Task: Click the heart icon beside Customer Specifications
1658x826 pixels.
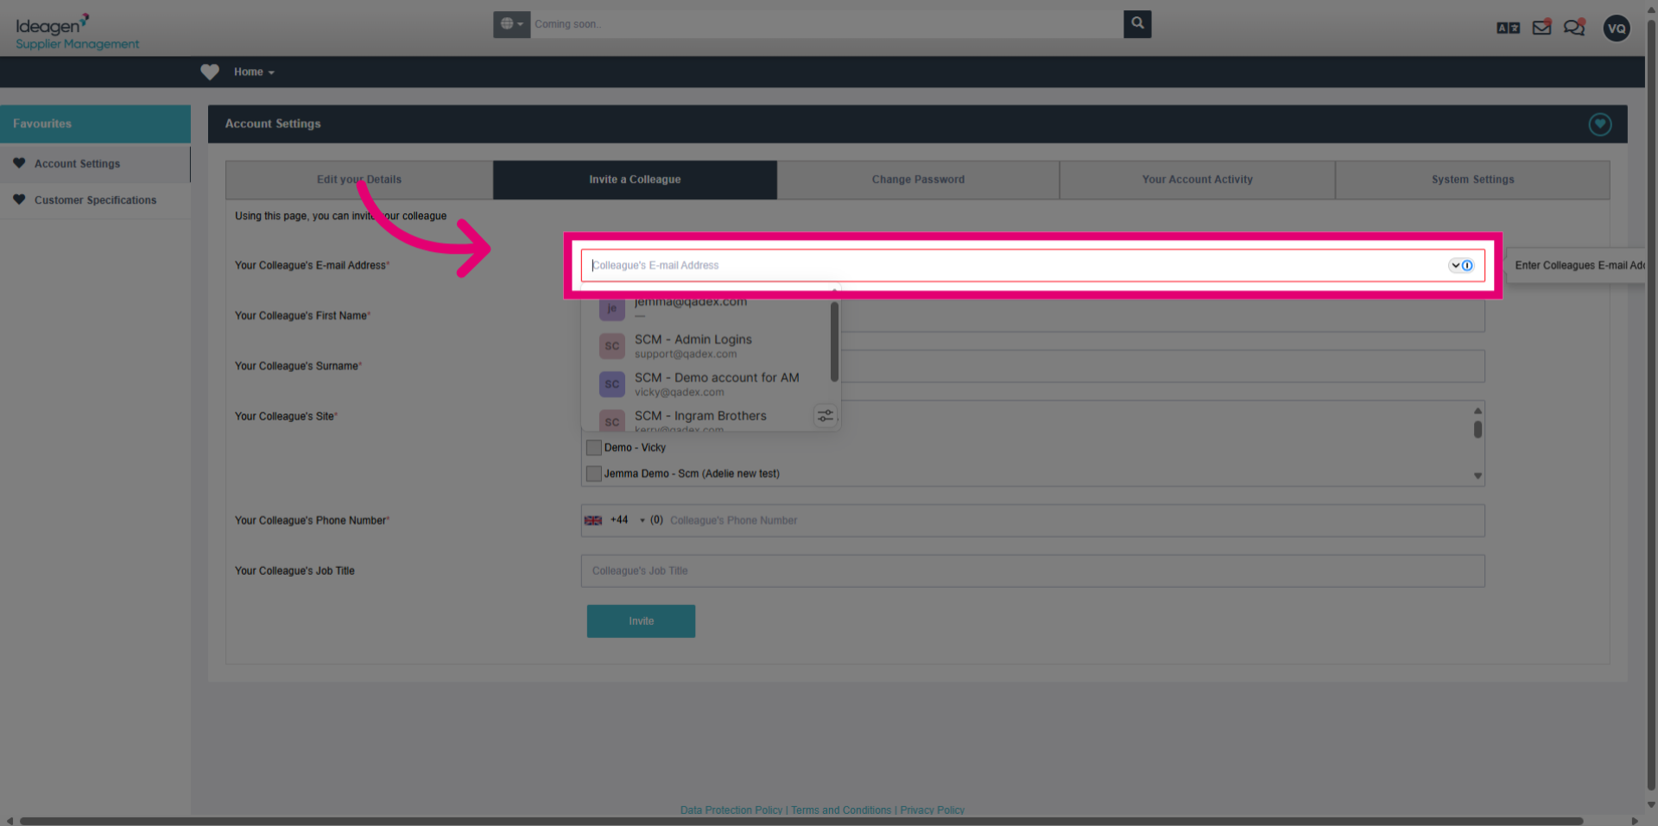Action: [x=19, y=199]
